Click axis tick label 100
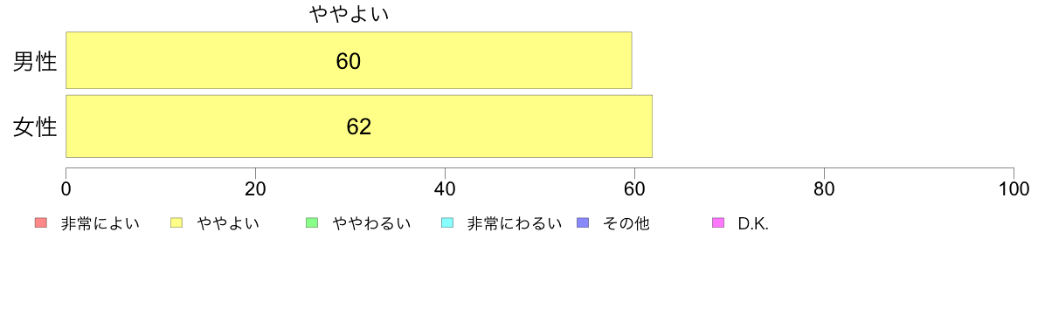Image resolution: width=1038 pixels, height=321 pixels. pyautogui.click(x=1014, y=189)
